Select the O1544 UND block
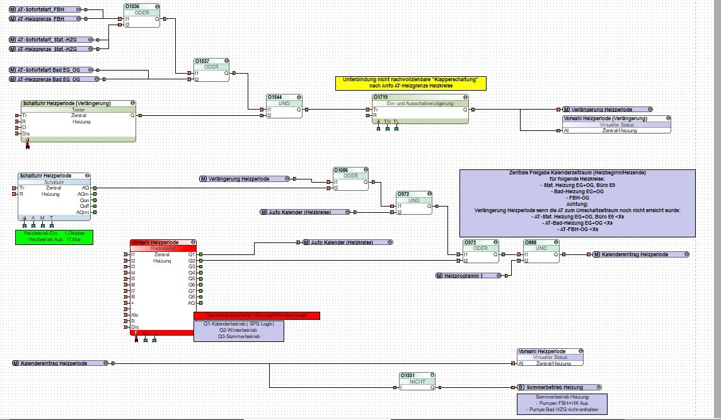Screen dimensions: 721x420 tap(284, 106)
